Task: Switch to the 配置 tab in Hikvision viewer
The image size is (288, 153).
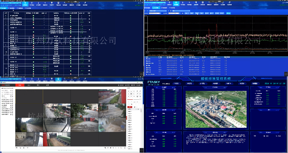Action: 47,85
